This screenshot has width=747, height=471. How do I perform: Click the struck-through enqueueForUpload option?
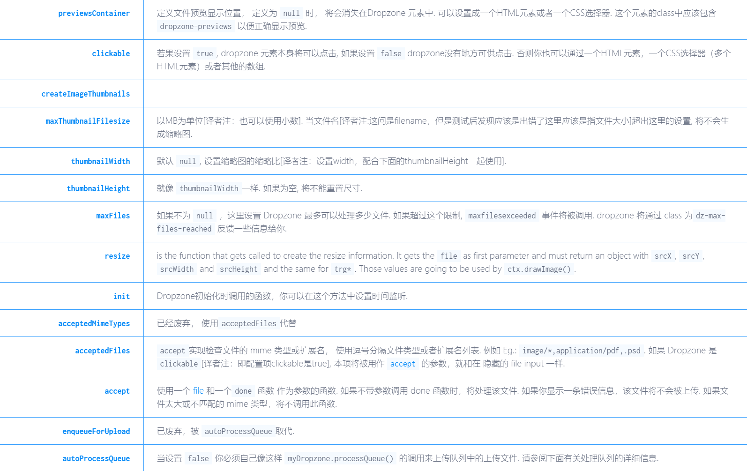[x=96, y=432]
